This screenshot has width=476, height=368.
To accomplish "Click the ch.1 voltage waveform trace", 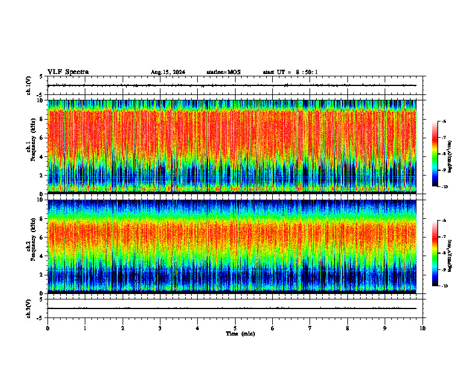I will [x=231, y=85].
